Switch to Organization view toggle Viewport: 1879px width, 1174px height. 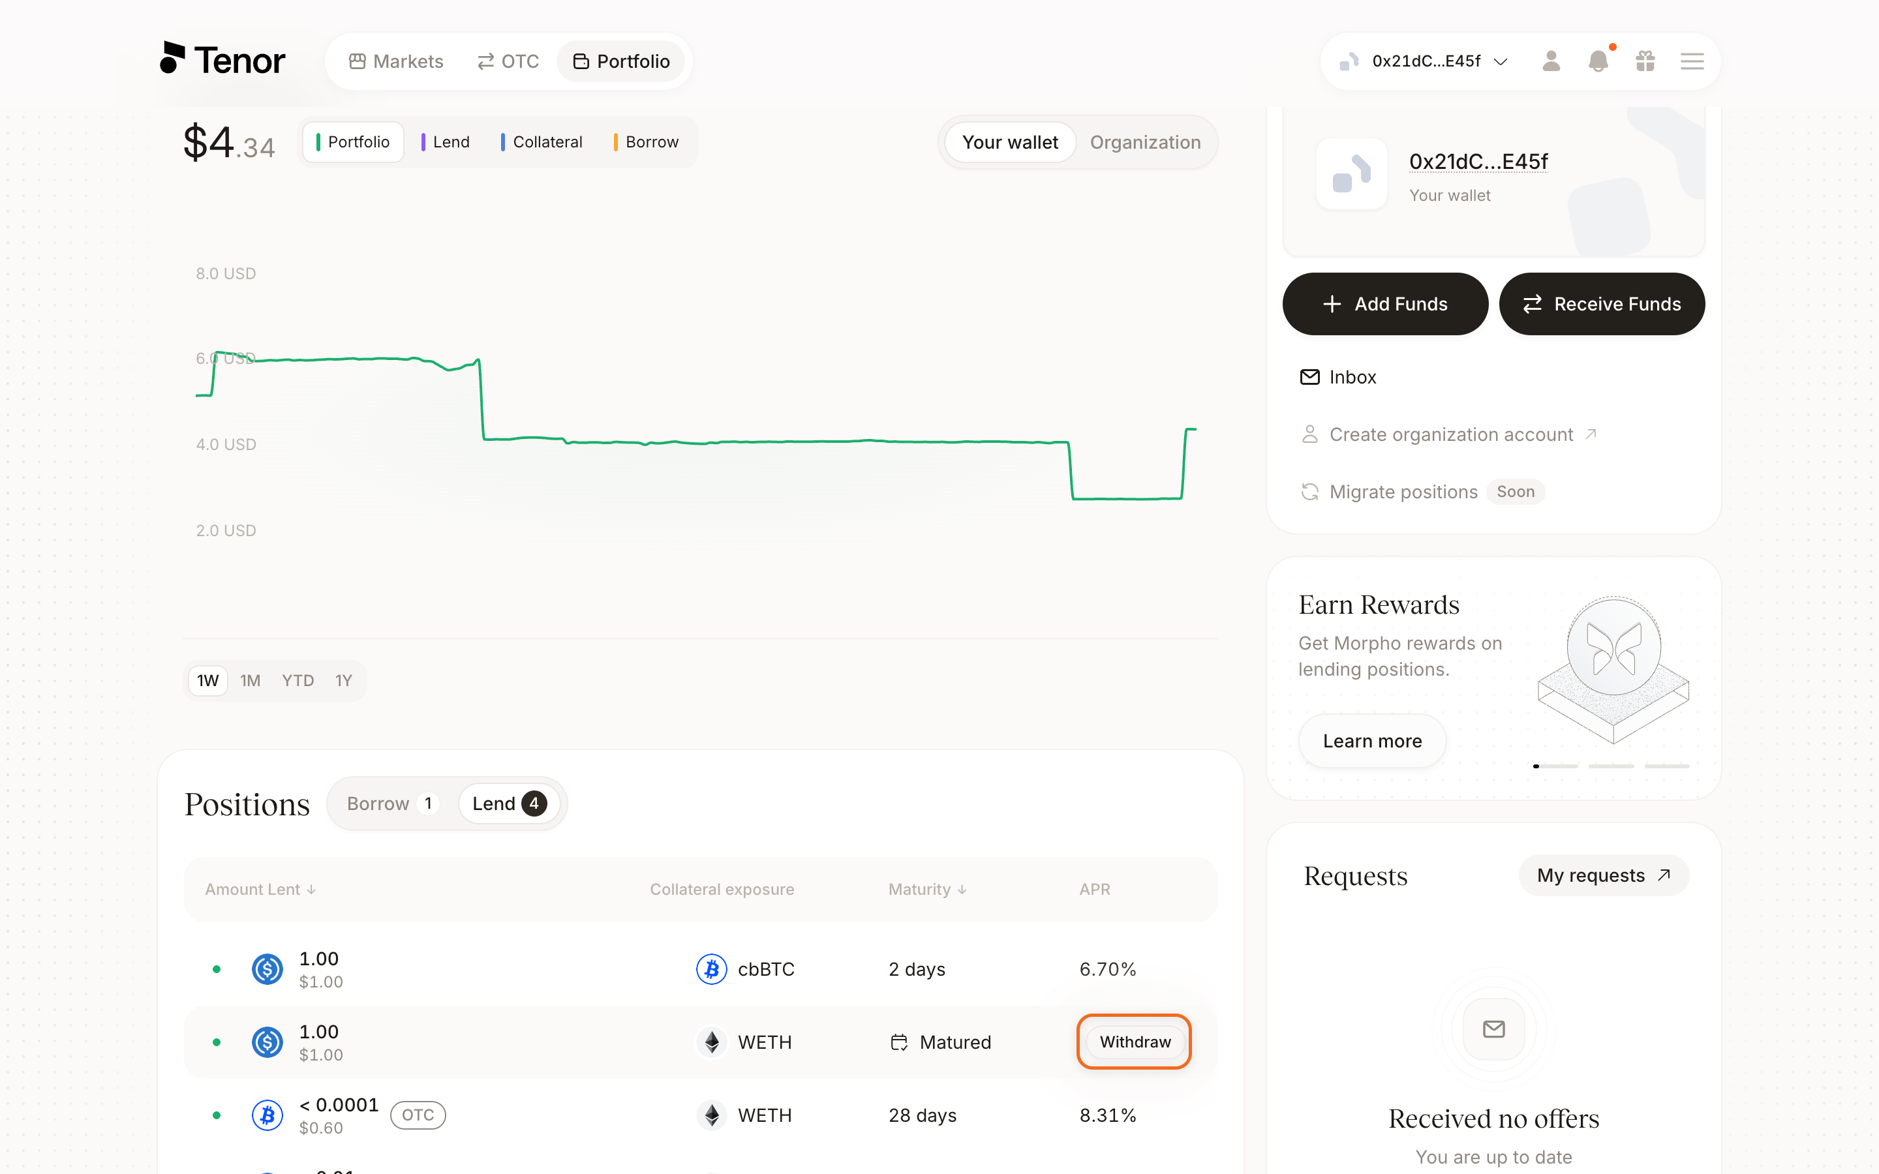tap(1145, 142)
